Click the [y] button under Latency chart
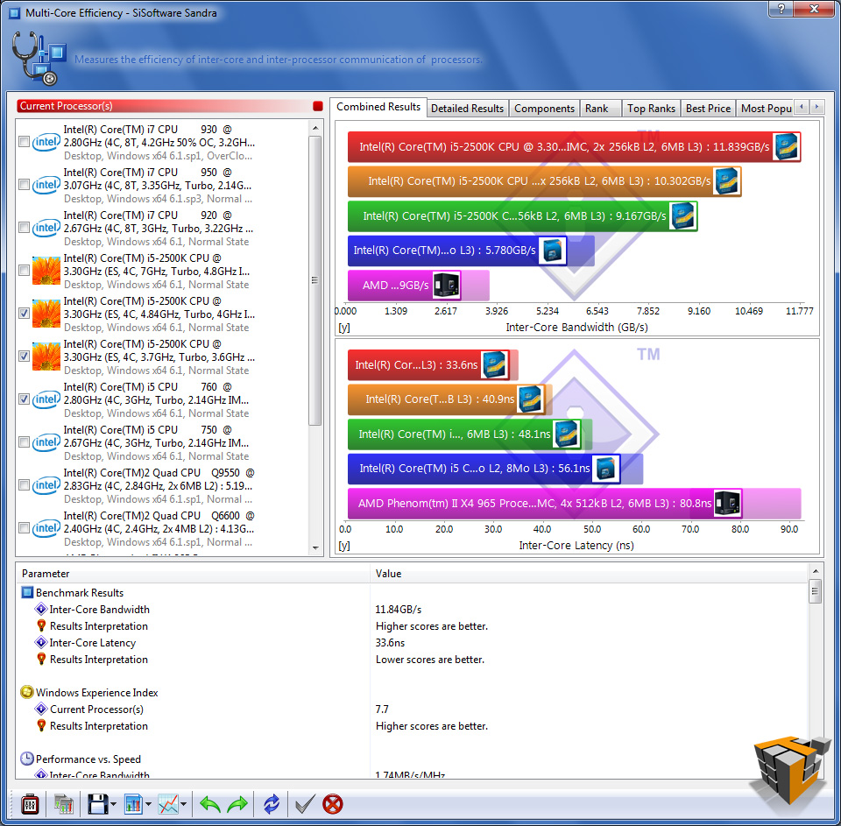Screen dimensions: 841x826 (343, 546)
